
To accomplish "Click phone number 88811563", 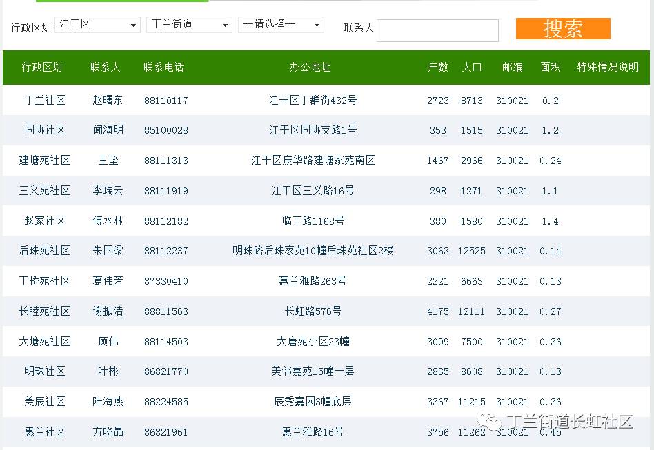I will [x=166, y=311].
